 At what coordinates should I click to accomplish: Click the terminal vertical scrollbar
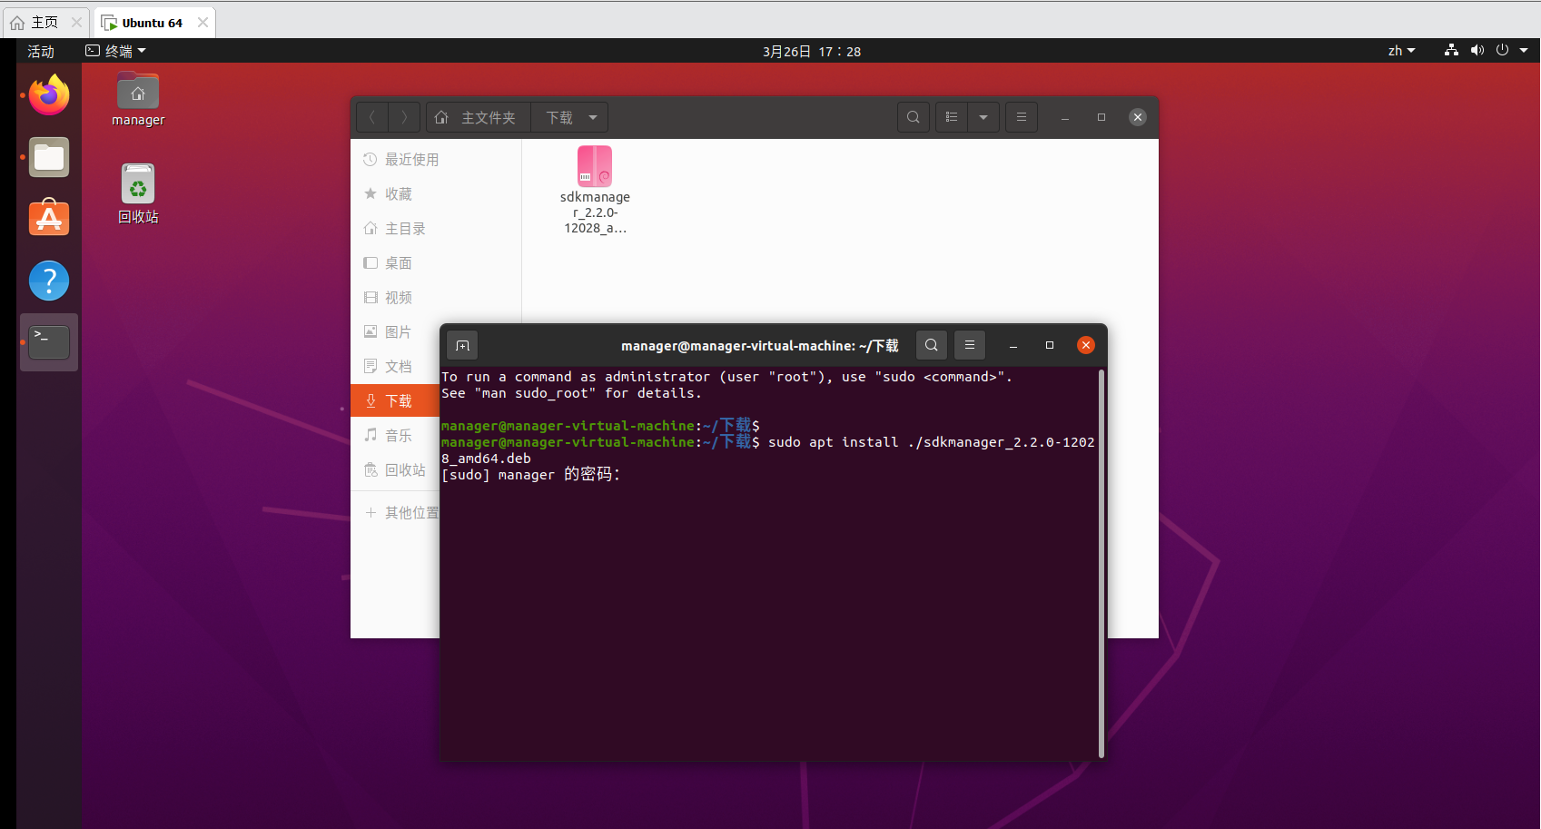[x=1101, y=563]
